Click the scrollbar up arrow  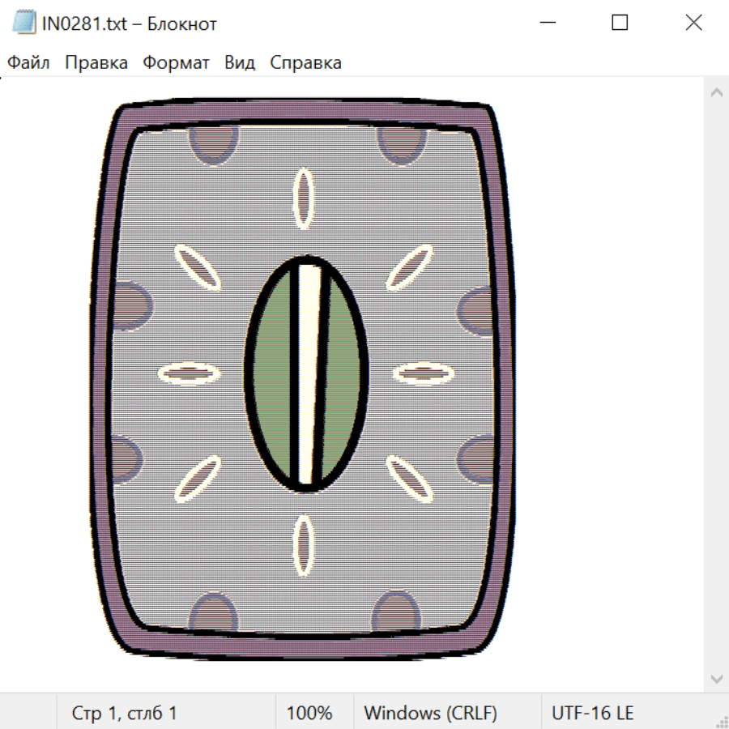pos(716,92)
